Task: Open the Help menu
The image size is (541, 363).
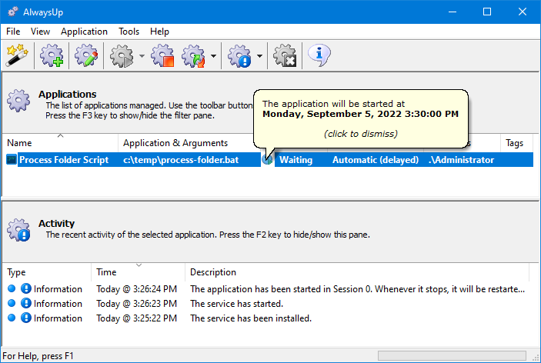Action: pos(159,32)
